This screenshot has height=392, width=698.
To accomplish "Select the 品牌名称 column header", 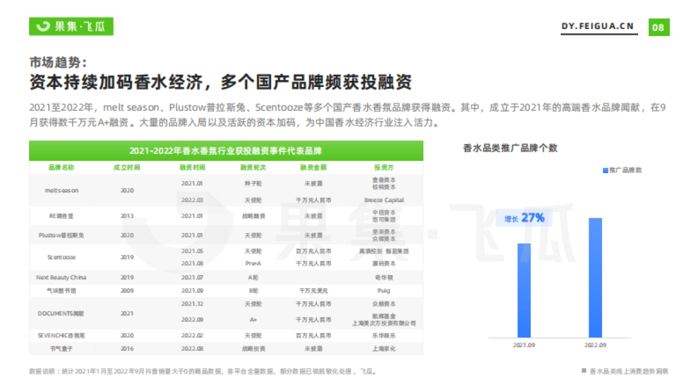I will 62,168.
